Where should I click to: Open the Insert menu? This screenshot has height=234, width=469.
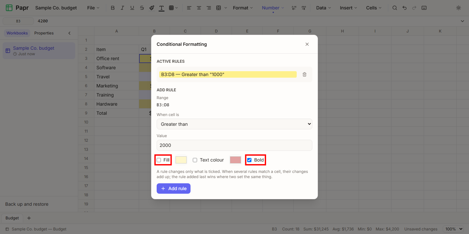pos(348,8)
